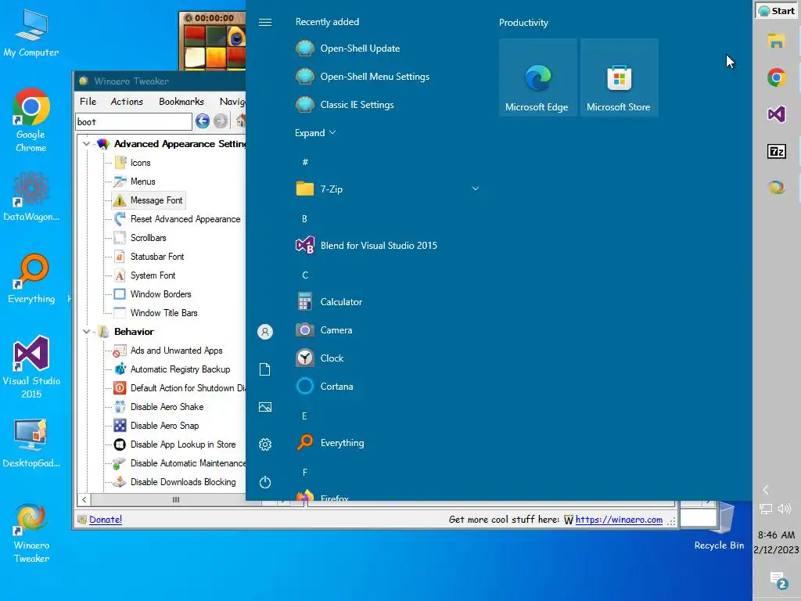Select Disable App Lookup in Store
The image size is (801, 601).
tap(175, 444)
